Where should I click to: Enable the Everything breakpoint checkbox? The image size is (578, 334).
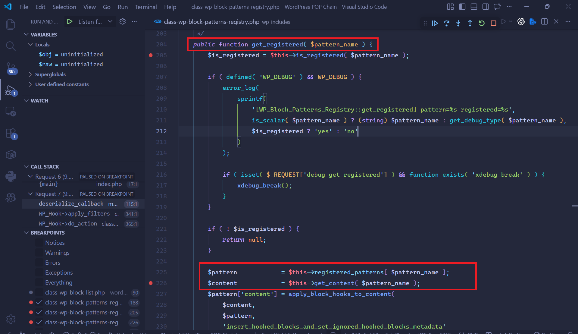click(39, 282)
